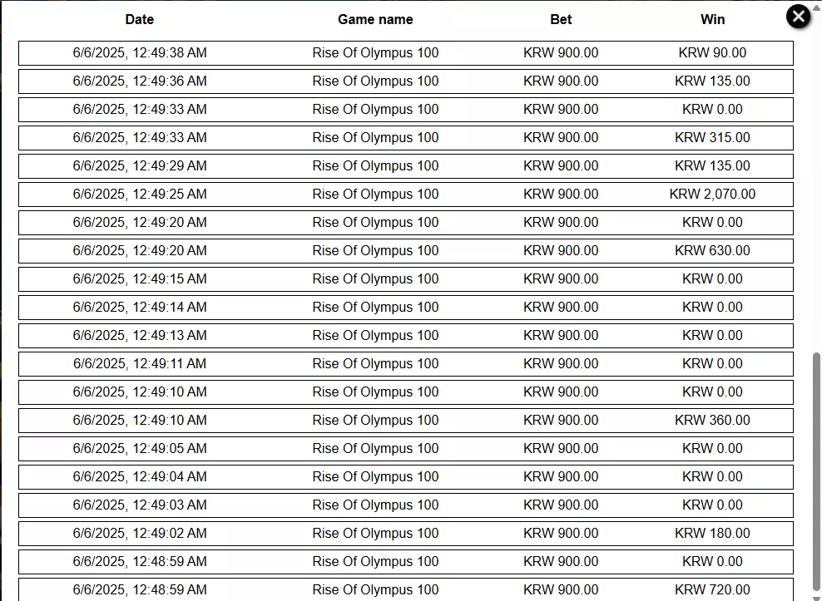Click KRW 0.00 win in 12:49:04 row
Viewport: 822px width, 601px height.
coord(712,477)
